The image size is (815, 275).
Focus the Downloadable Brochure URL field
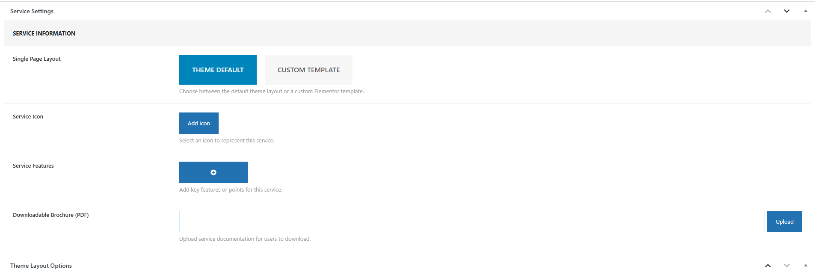pyautogui.click(x=471, y=222)
